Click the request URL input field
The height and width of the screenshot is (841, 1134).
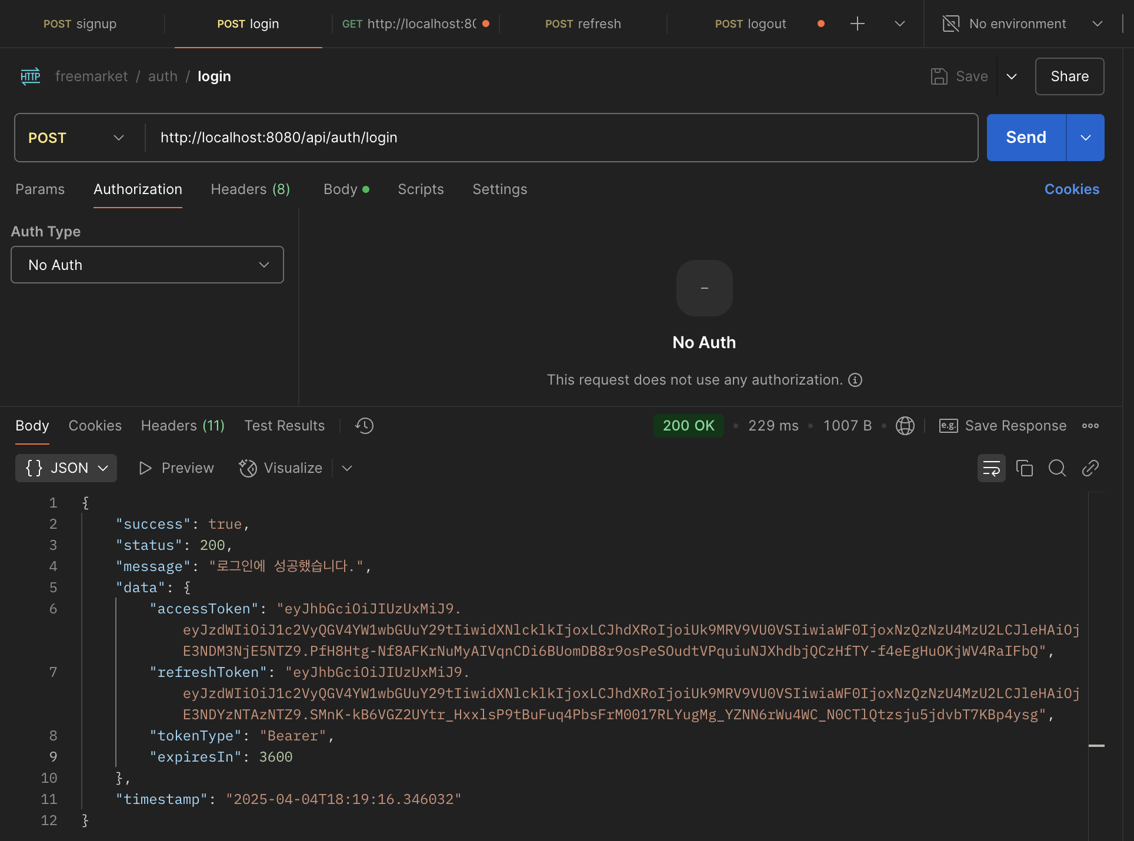click(x=559, y=138)
